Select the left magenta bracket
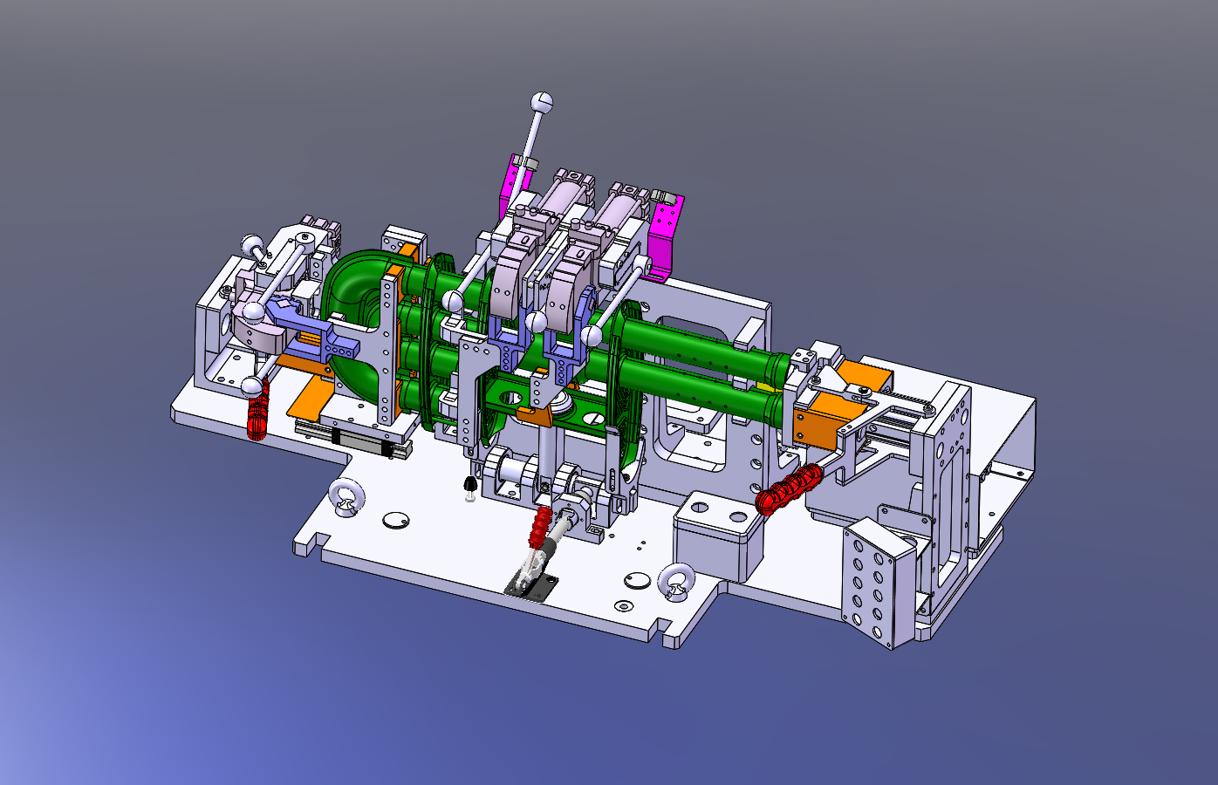1218x785 pixels. tap(507, 186)
